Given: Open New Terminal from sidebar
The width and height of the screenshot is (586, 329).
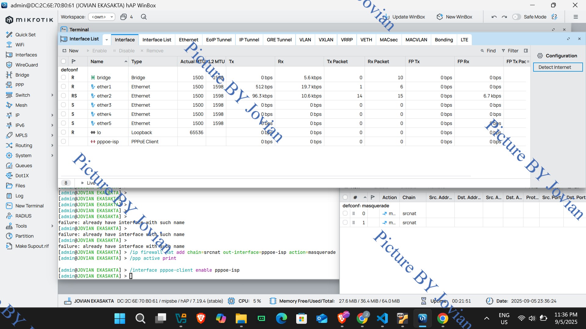Looking at the screenshot, I should pos(29,206).
